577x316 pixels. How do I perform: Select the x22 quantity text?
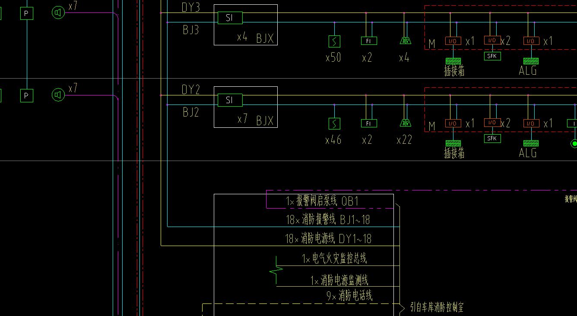pos(404,140)
